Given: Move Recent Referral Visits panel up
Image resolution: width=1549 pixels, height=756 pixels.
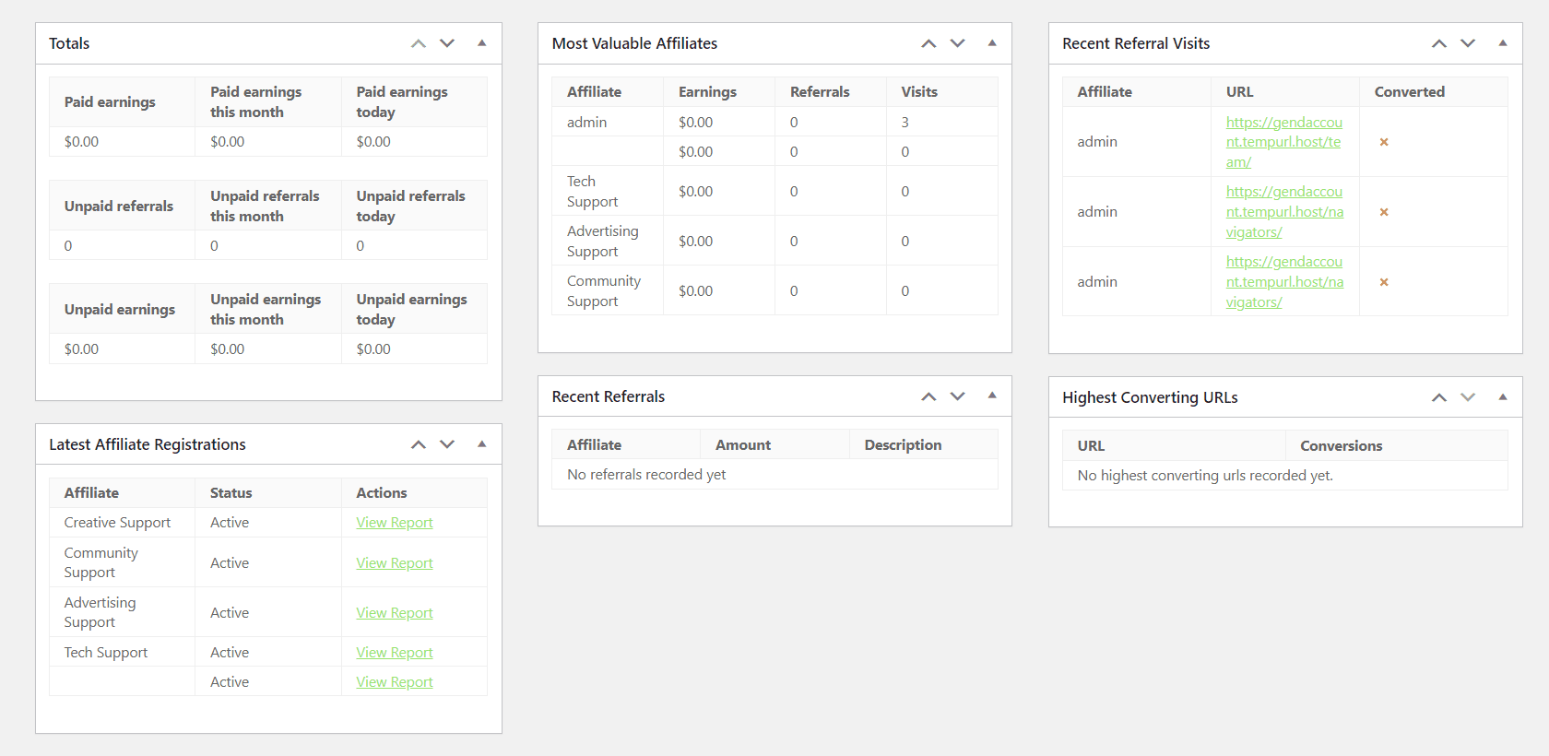Looking at the screenshot, I should click(x=1439, y=43).
